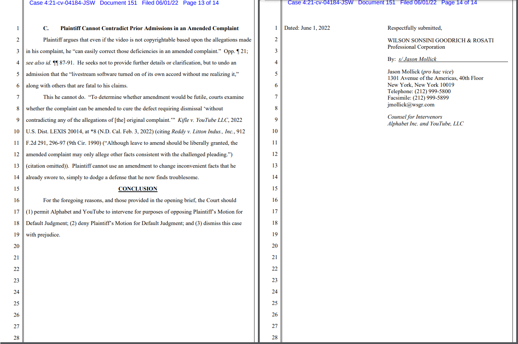Click 'U.S. Dist. LEXIS 20014' citation text

[54, 132]
